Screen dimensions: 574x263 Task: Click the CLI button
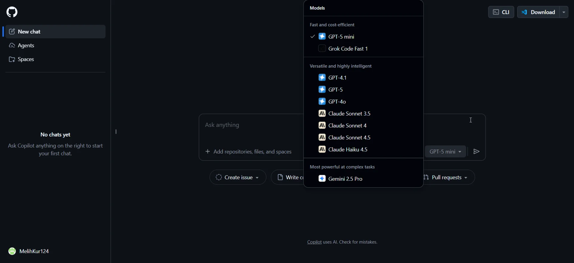[501, 12]
